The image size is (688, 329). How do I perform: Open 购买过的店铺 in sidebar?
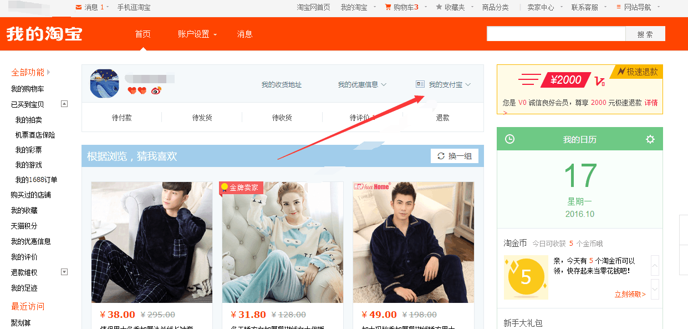pos(31,195)
